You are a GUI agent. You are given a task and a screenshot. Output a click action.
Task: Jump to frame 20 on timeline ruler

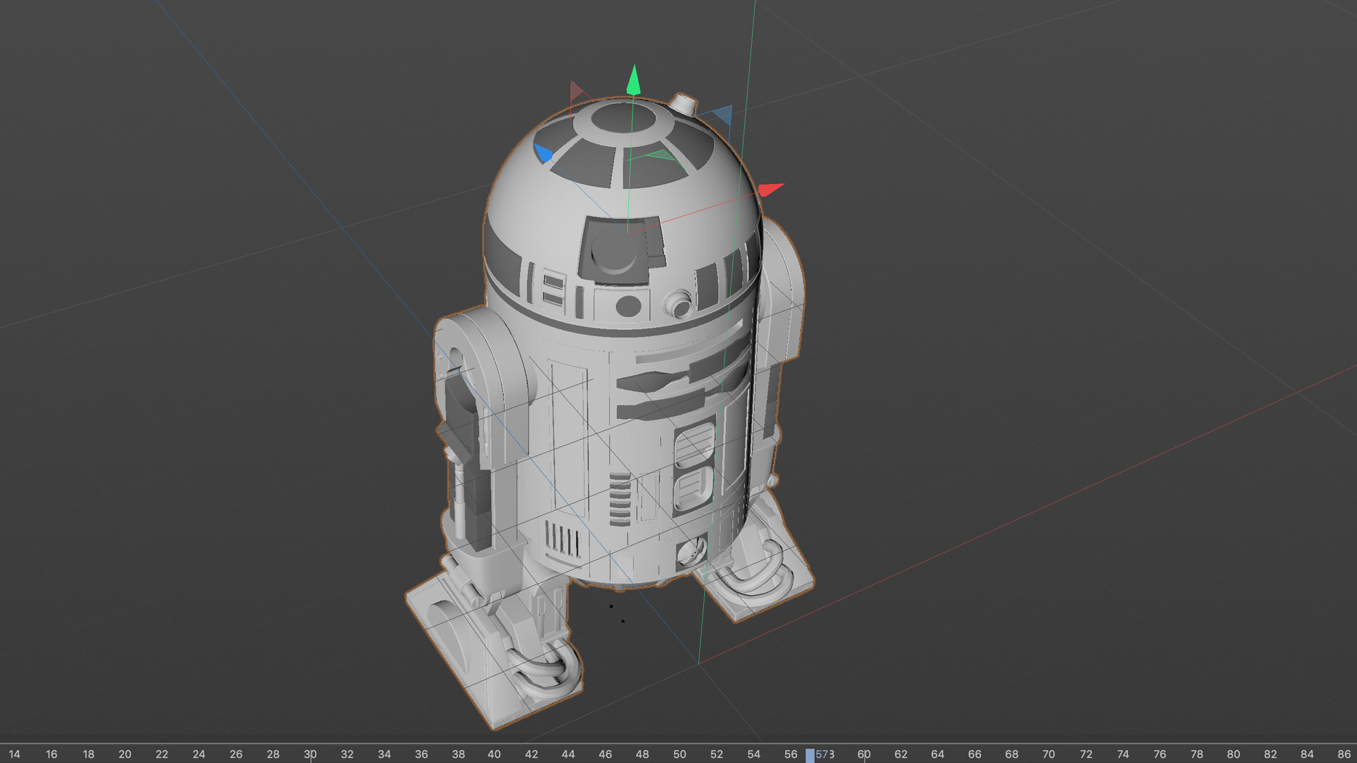(125, 754)
